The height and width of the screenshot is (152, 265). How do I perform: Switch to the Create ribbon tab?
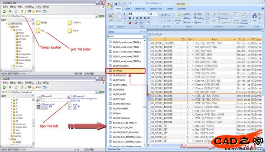tap(127, 9)
